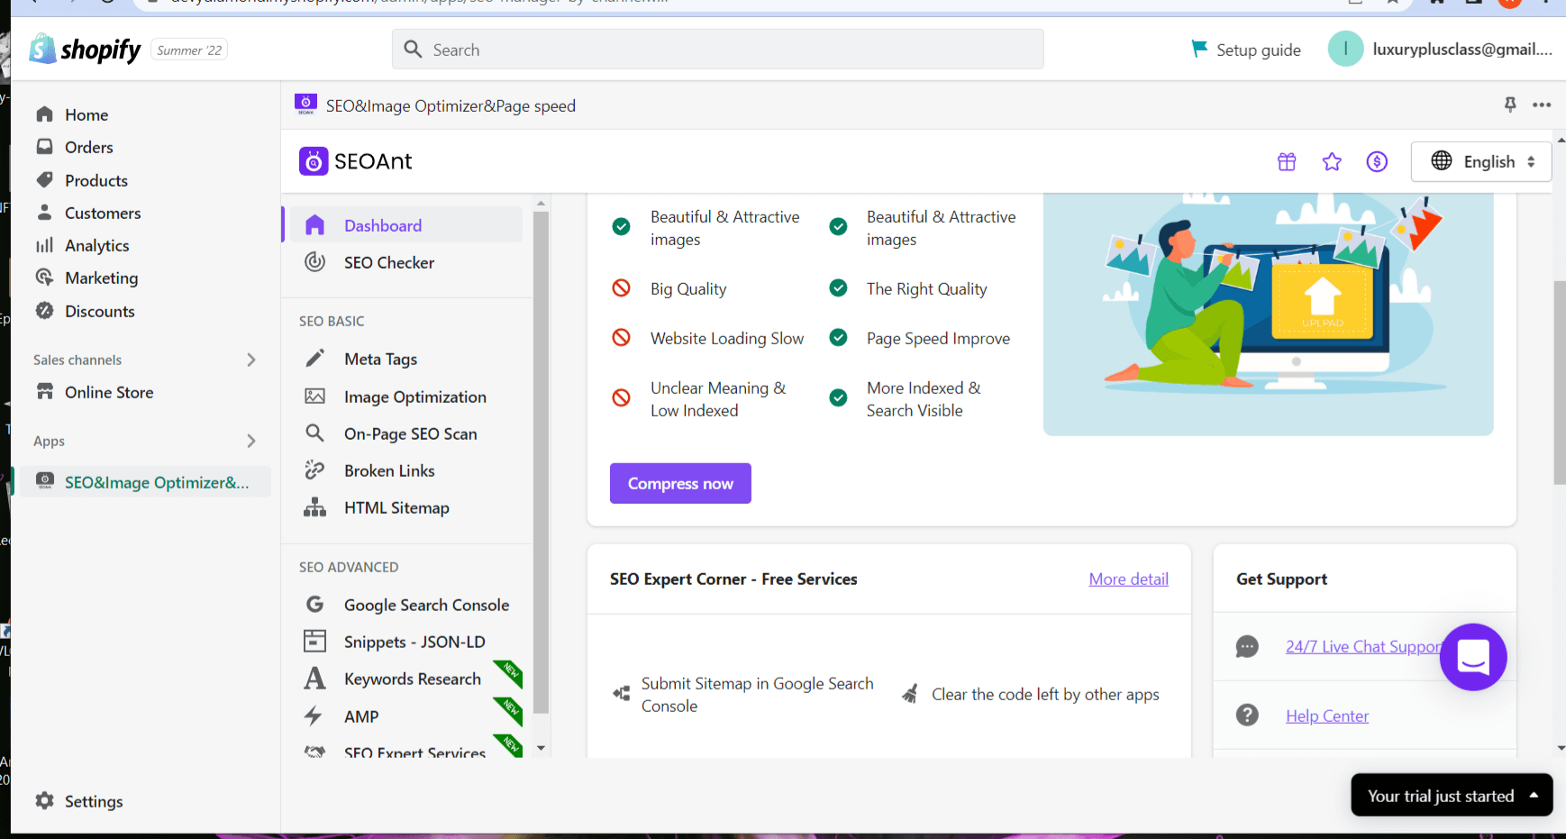Select SEO&Image Optimizer app in sidebar
This screenshot has height=839, width=1566.
click(x=144, y=482)
